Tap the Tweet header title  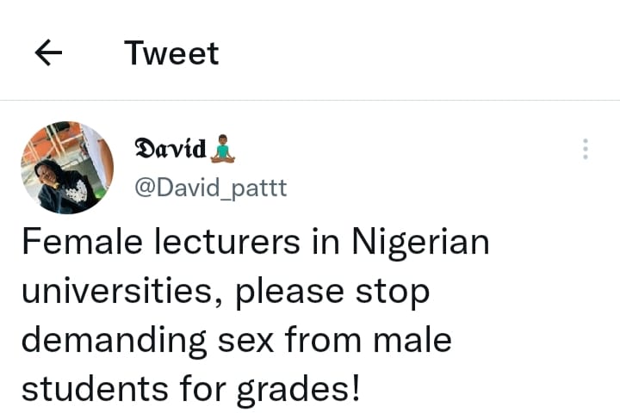point(171,53)
